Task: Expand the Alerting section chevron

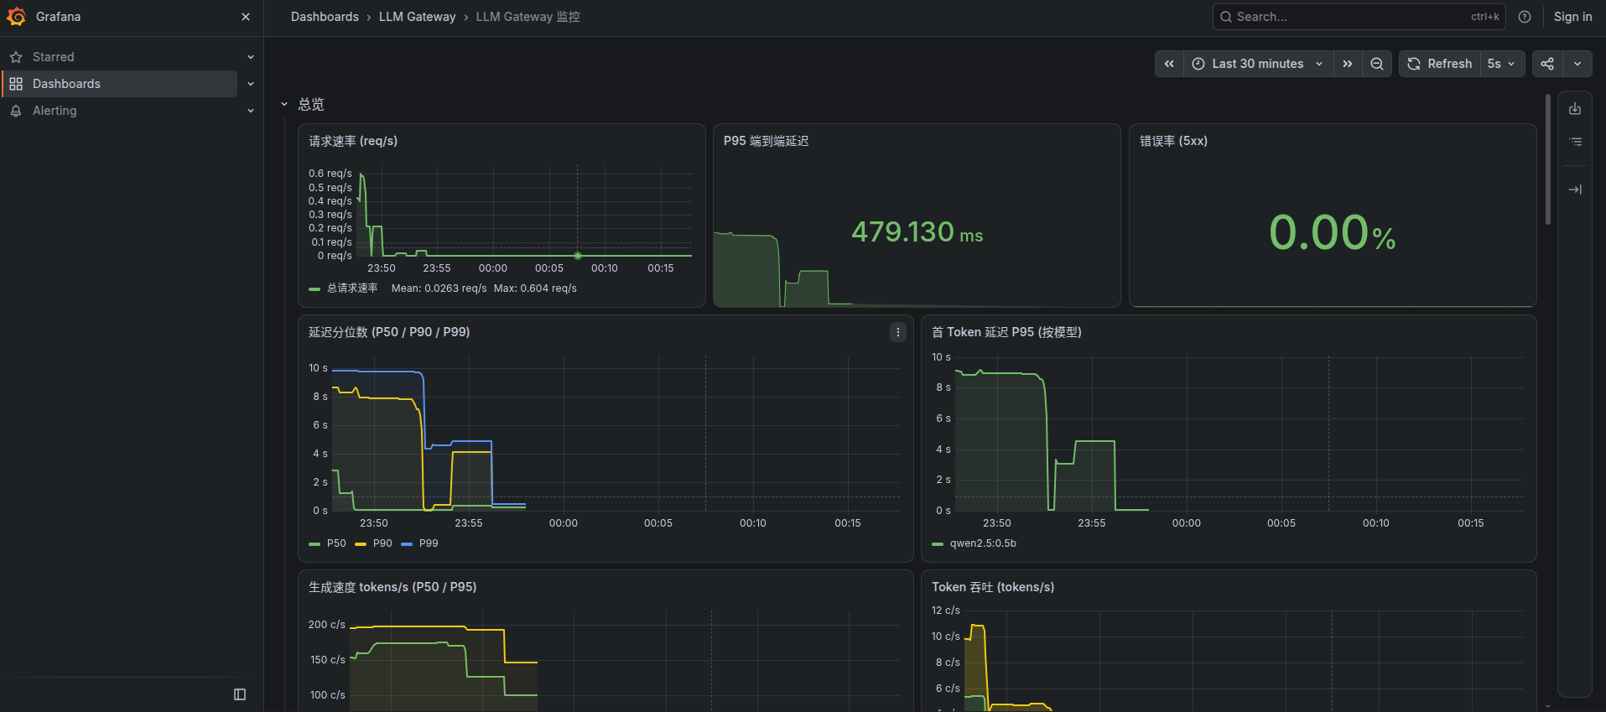Action: pyautogui.click(x=251, y=111)
